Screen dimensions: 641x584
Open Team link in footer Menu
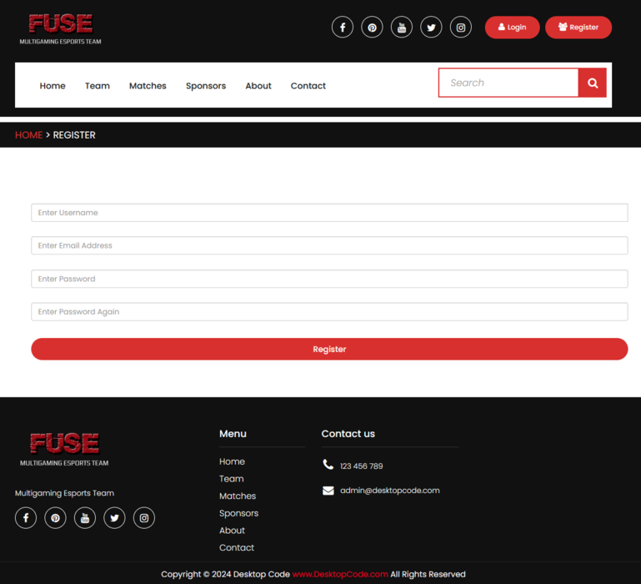tap(231, 479)
